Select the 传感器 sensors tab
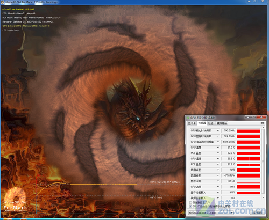 pyautogui.click(x=202, y=123)
